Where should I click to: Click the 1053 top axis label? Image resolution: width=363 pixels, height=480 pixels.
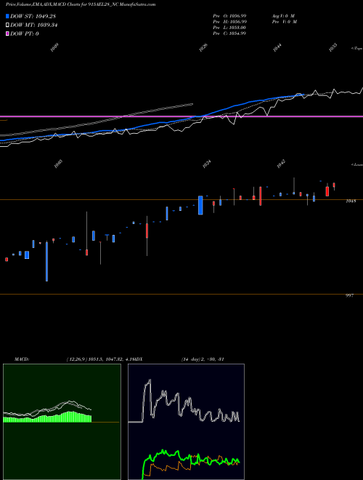[333, 47]
